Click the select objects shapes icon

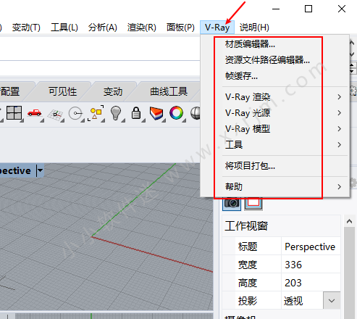(96, 113)
